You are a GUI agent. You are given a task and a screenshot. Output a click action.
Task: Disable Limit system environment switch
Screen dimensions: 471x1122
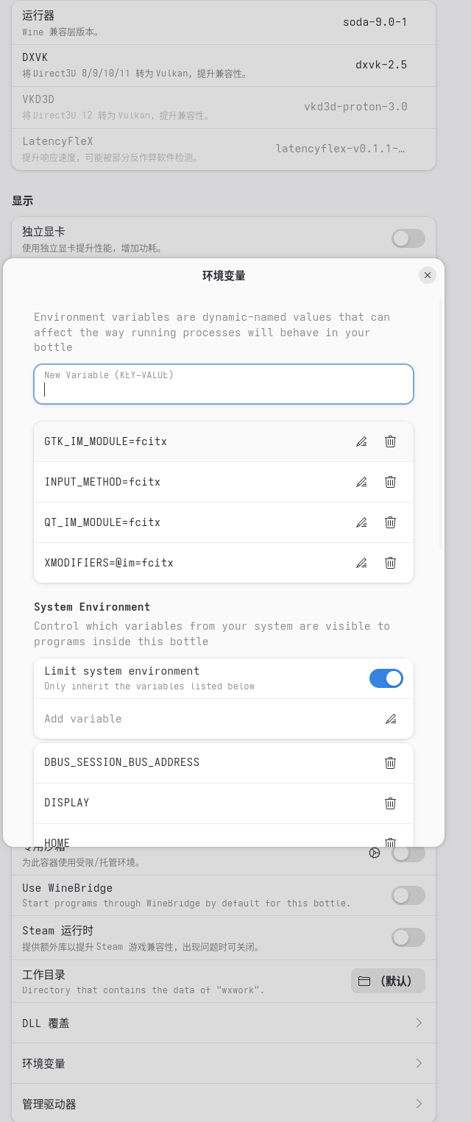pos(386,678)
